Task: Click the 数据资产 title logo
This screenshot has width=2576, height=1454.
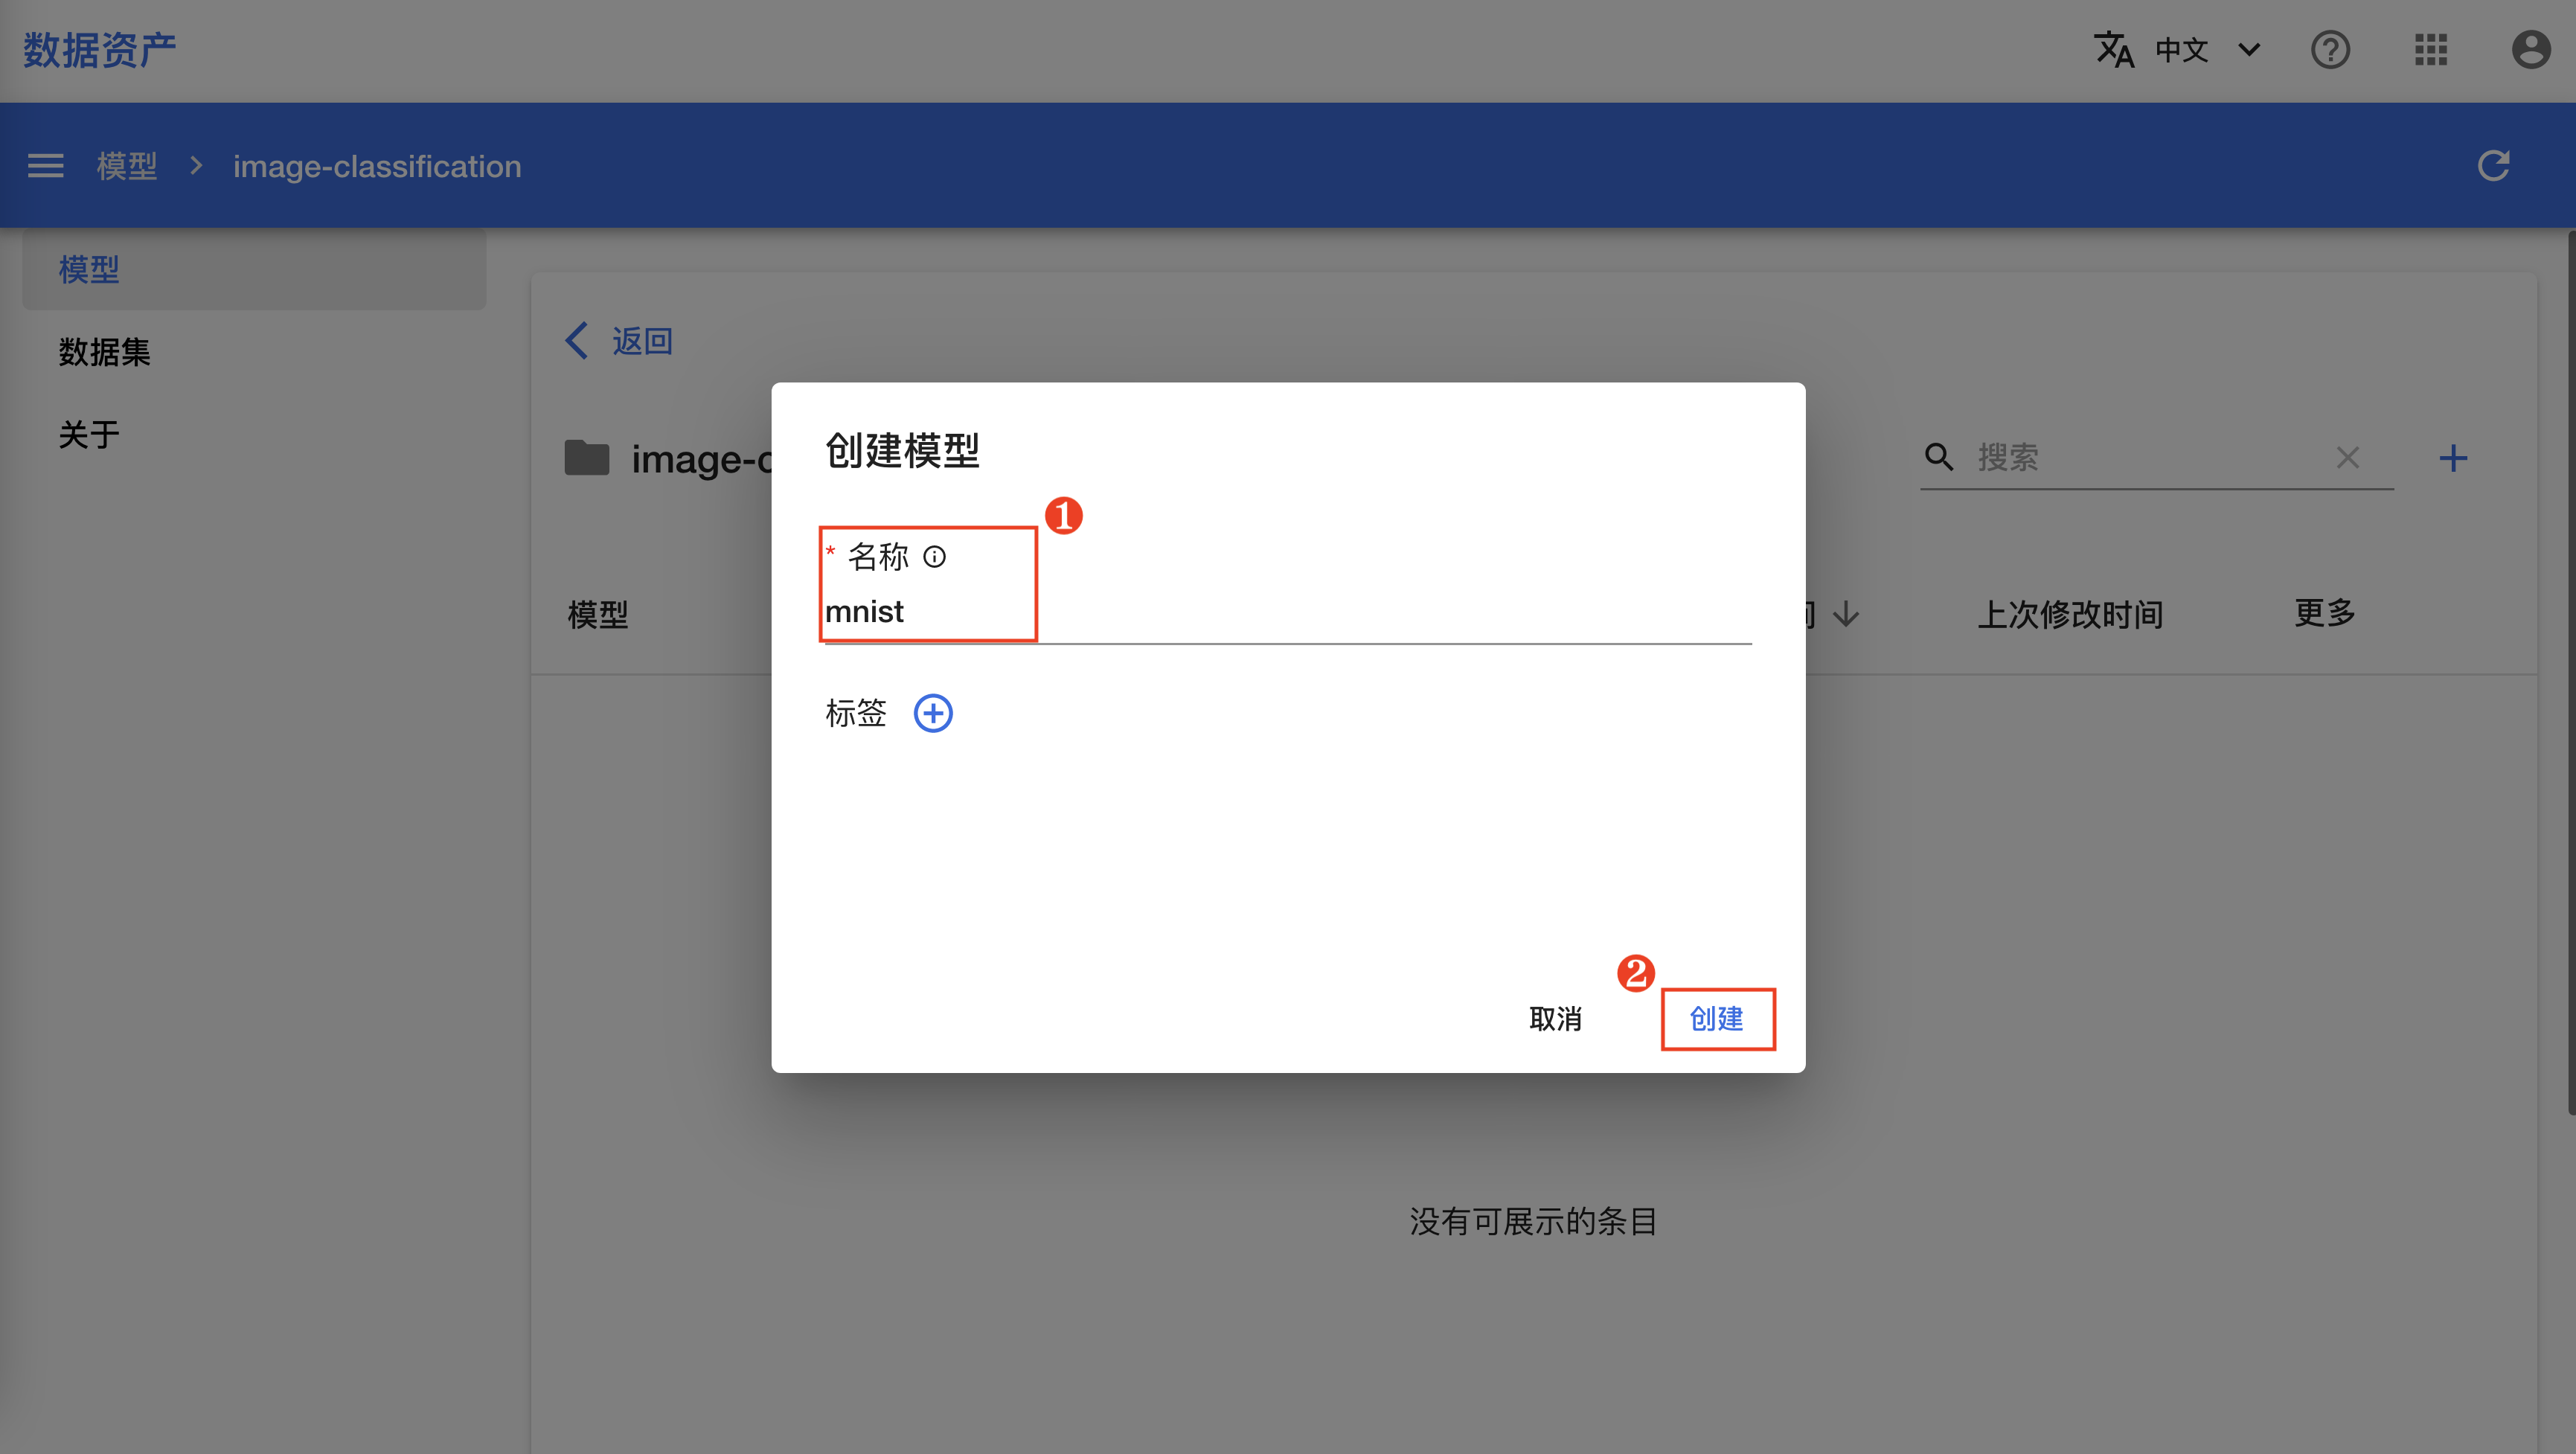Action: tap(100, 50)
